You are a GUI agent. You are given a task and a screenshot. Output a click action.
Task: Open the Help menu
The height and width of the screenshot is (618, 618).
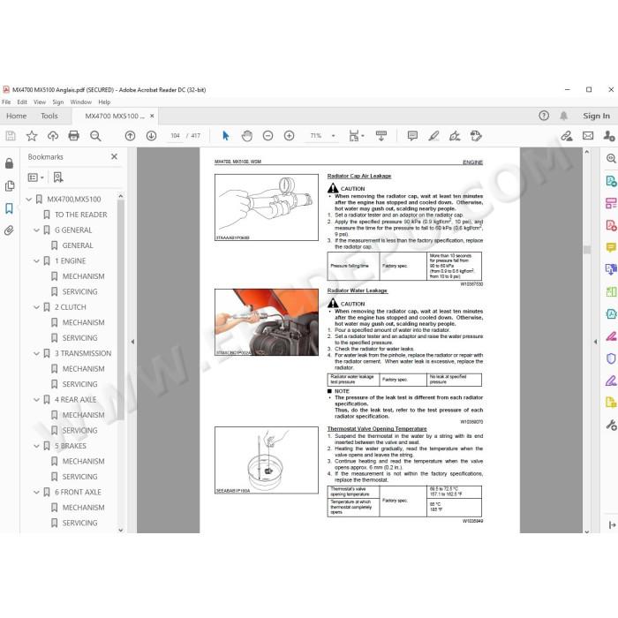[104, 102]
